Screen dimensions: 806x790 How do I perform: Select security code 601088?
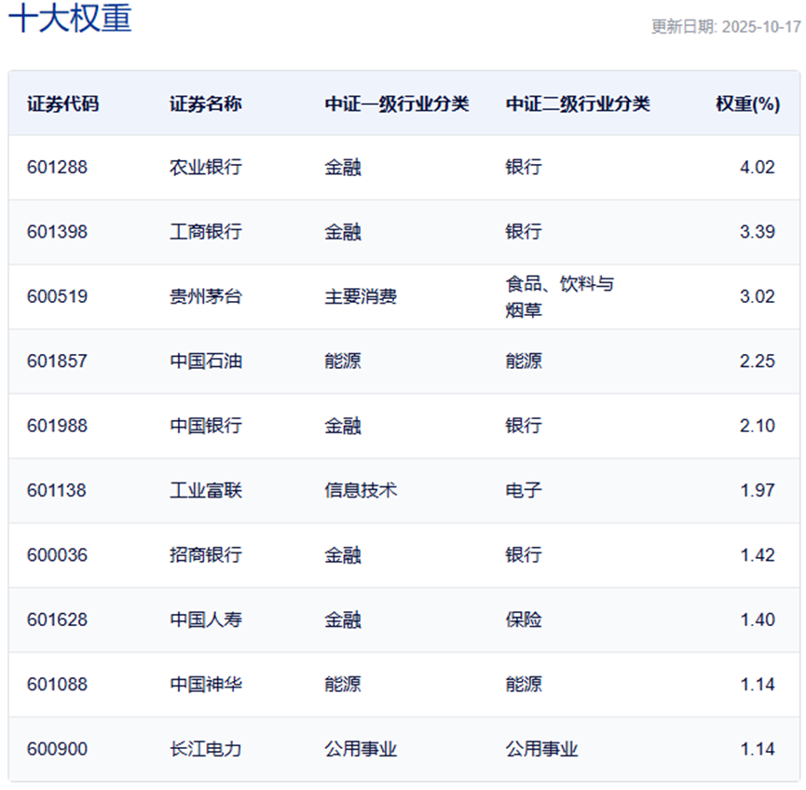coord(57,685)
